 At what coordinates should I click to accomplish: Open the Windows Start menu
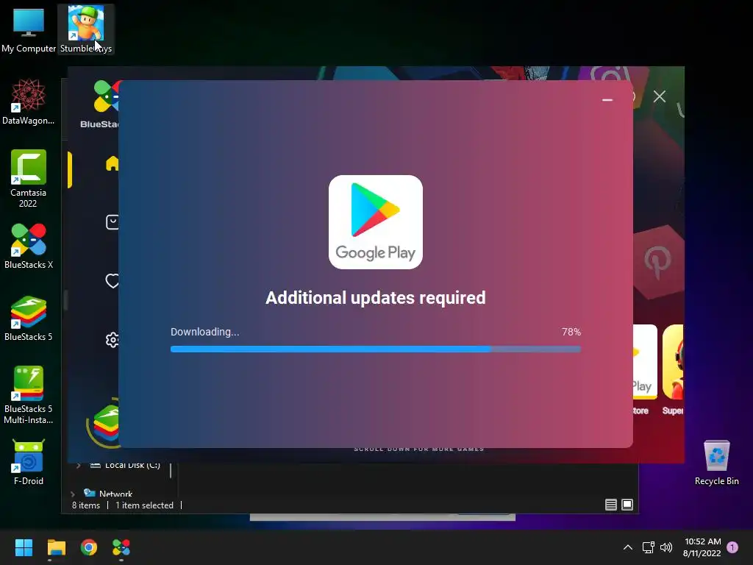(x=24, y=547)
